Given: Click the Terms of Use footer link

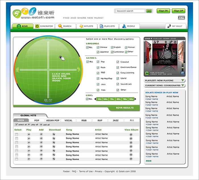Looking at the screenshot, I should point(86,171).
